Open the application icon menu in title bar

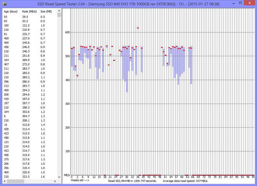5,4
